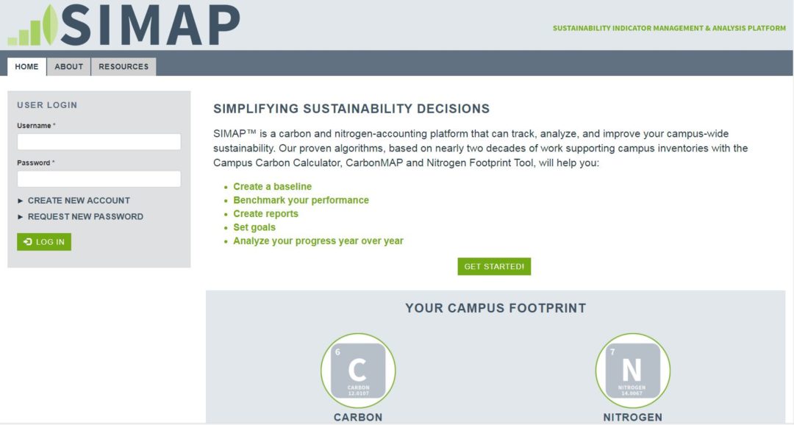Click the Nitrogen element icon
Image resolution: width=794 pixels, height=425 pixels.
pyautogui.click(x=632, y=371)
